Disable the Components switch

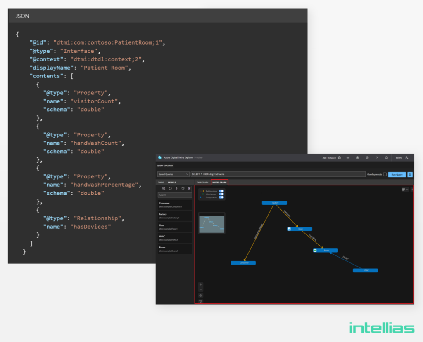point(221,197)
